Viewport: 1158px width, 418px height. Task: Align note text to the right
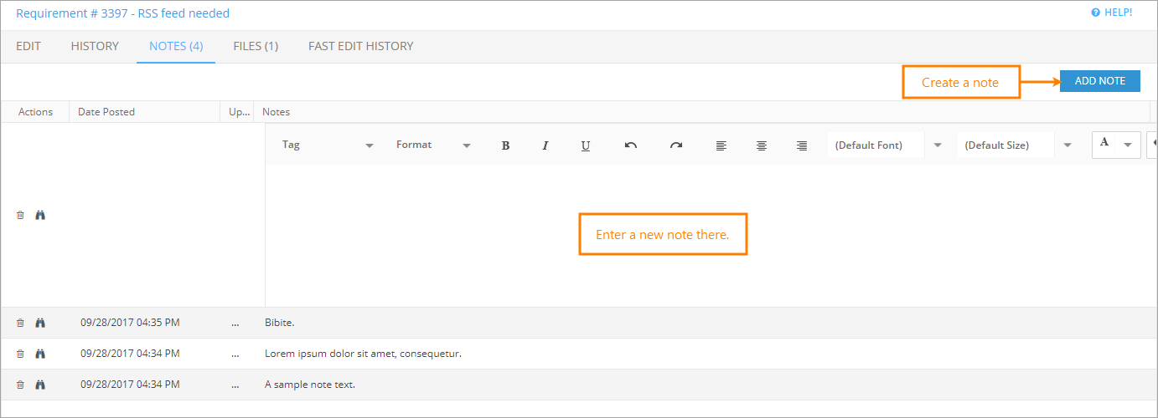tap(802, 145)
